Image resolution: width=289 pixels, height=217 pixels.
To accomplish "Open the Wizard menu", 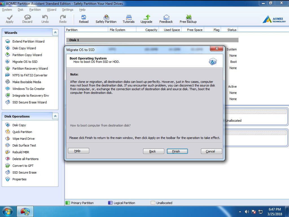I will point(52,10).
